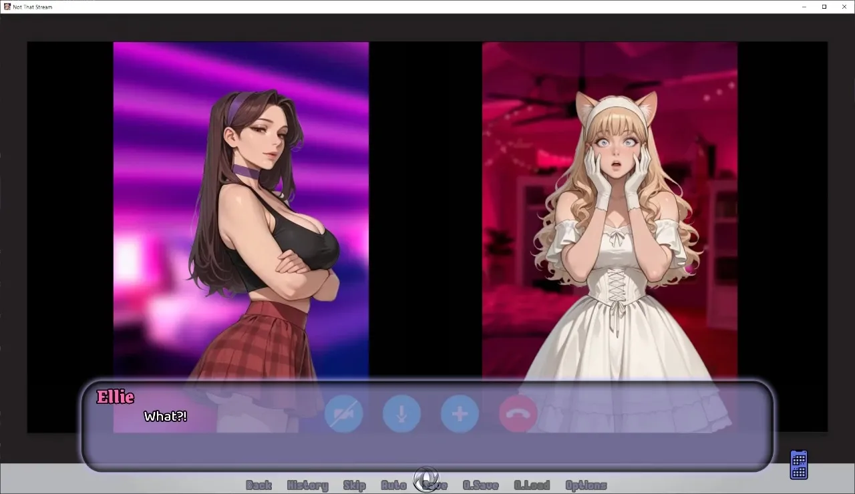Image resolution: width=855 pixels, height=494 pixels.
Task: Click the "What?!" dialogue line
Action: [x=166, y=417]
